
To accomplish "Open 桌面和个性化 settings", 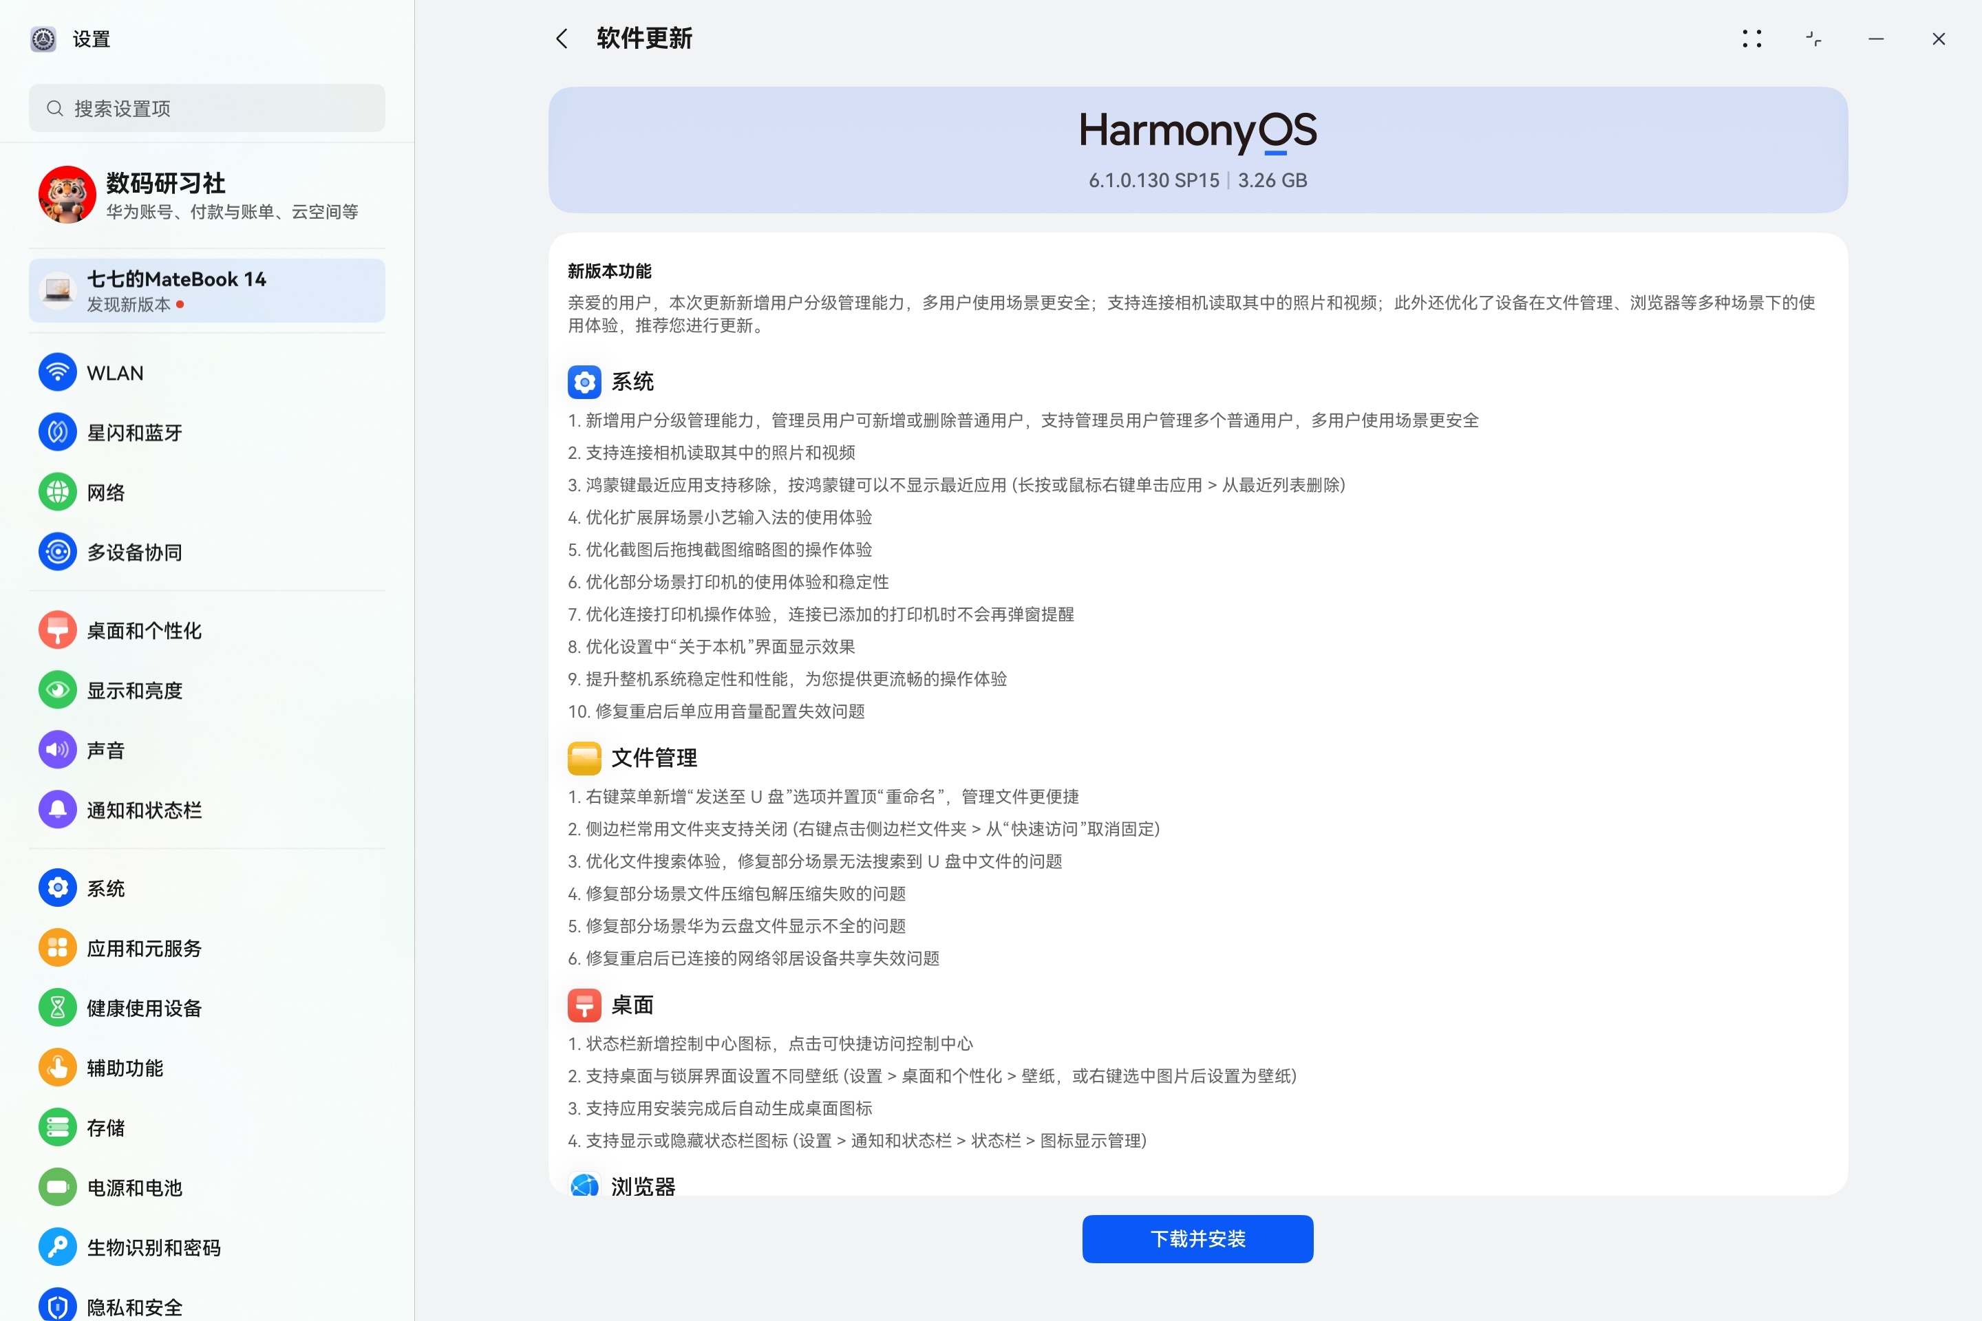I will pos(206,630).
